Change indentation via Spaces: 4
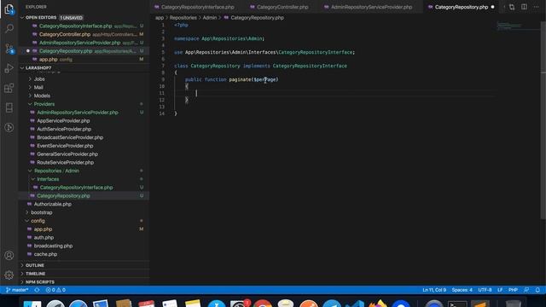This screenshot has width=546, height=307. 462,290
